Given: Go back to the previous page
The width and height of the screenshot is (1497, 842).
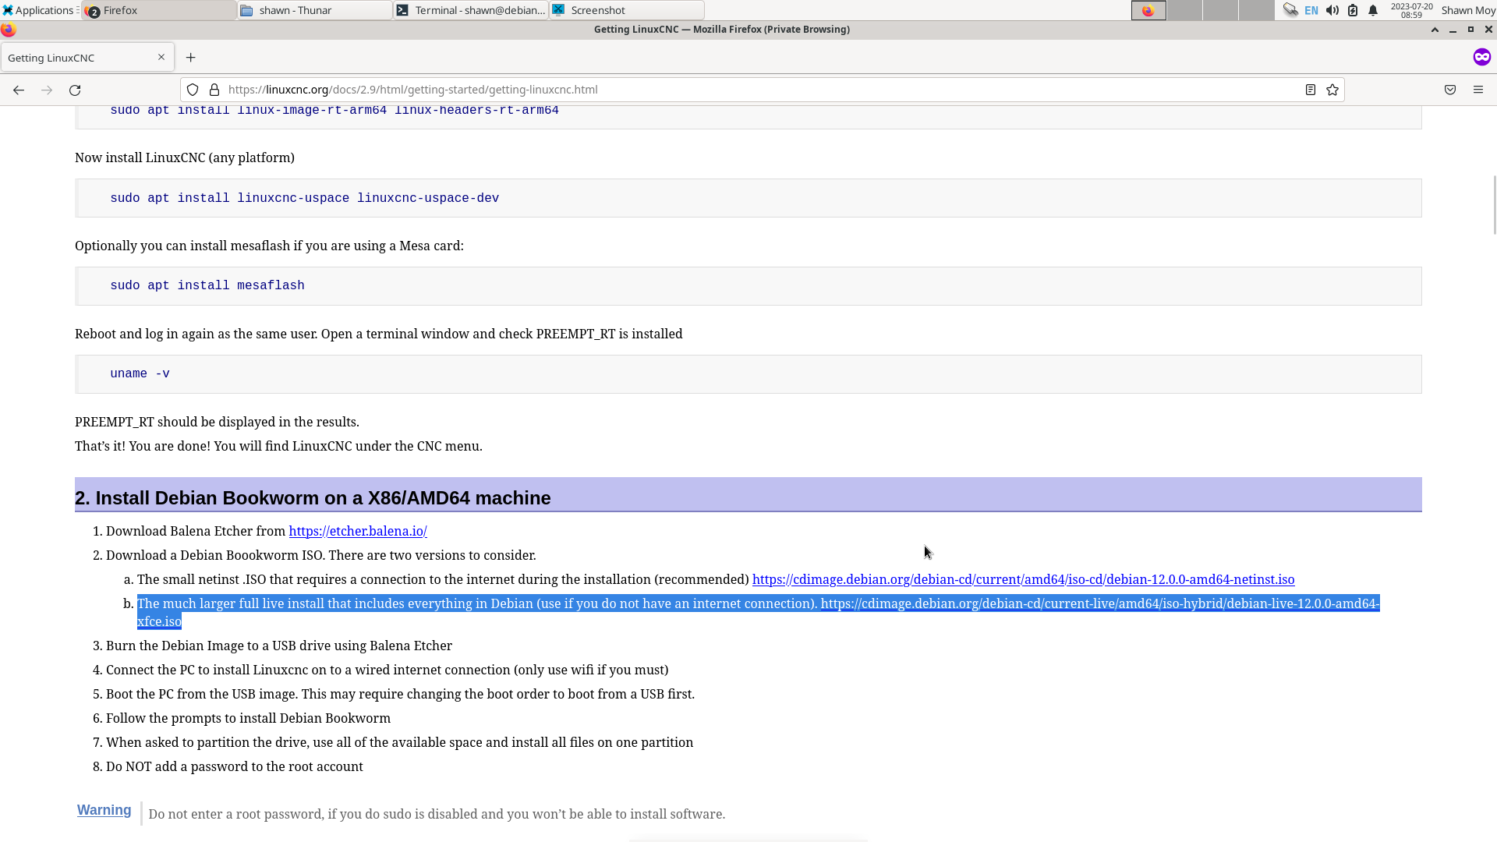Looking at the screenshot, I should (19, 90).
